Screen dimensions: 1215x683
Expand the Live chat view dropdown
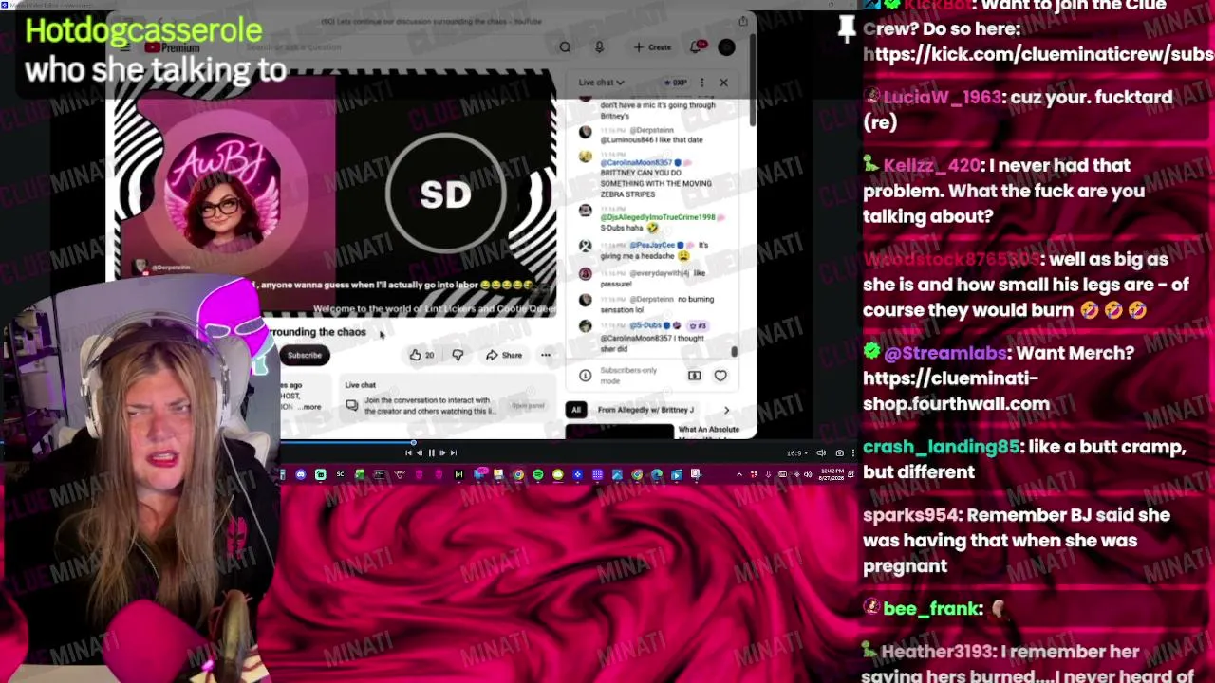(x=602, y=83)
